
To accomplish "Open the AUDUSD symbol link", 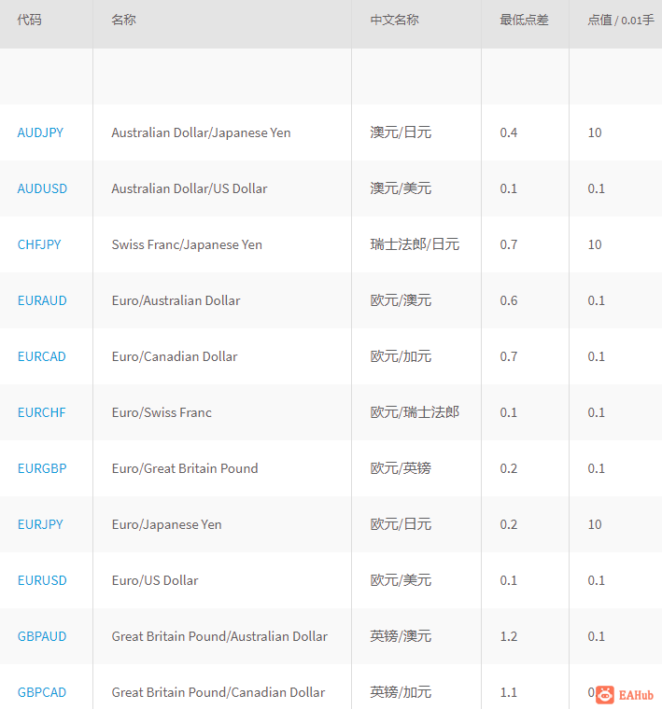I will click(x=42, y=188).
